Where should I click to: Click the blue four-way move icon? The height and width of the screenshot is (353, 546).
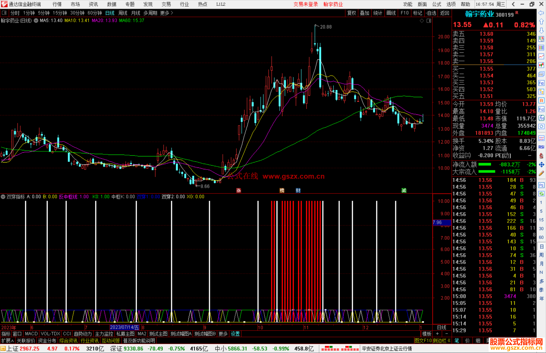click(x=541, y=165)
